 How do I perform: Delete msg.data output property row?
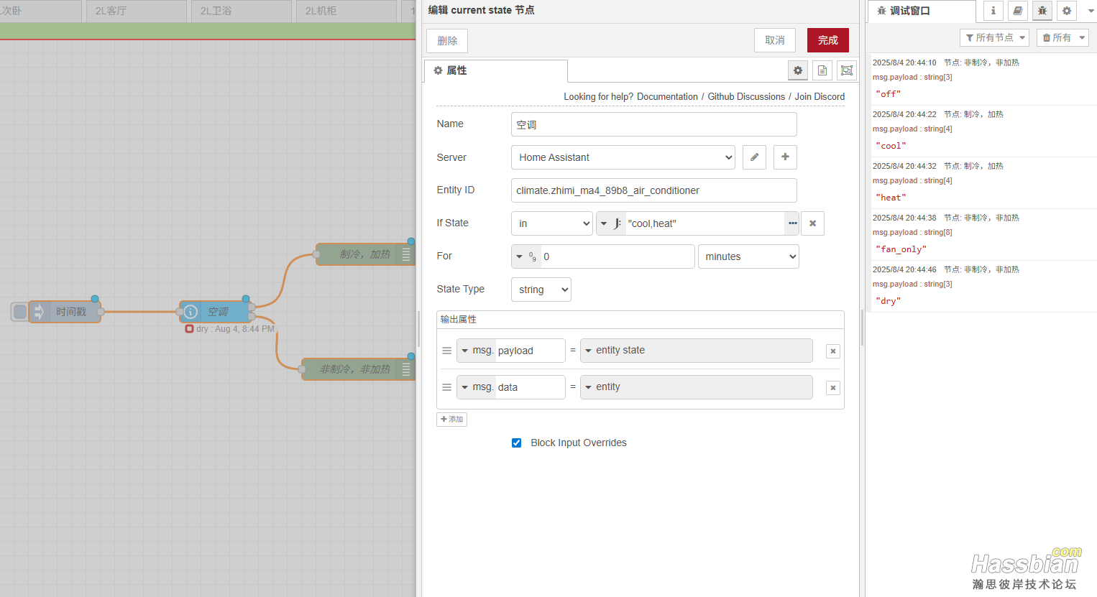click(833, 388)
